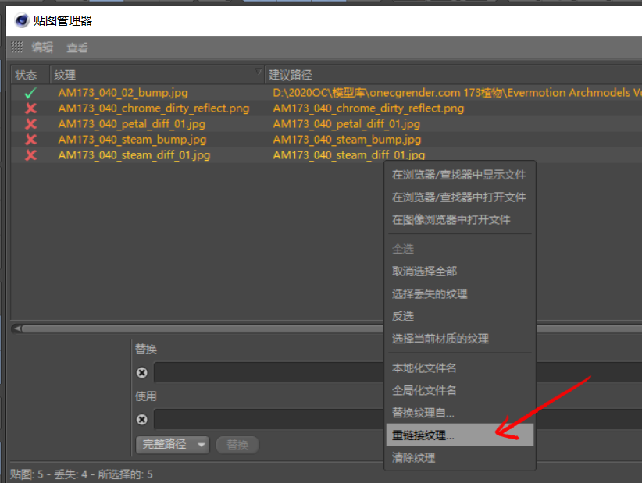The width and height of the screenshot is (642, 483).
Task: Clear the 替换 field with X icon
Action: pos(142,372)
